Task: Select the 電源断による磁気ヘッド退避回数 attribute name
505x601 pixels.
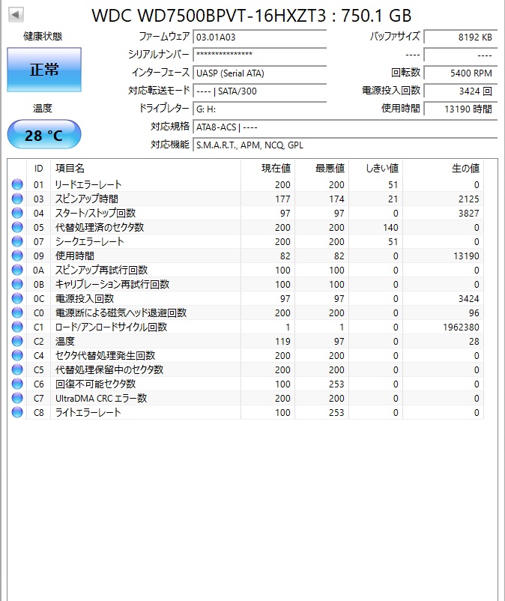Action: pyautogui.click(x=121, y=312)
